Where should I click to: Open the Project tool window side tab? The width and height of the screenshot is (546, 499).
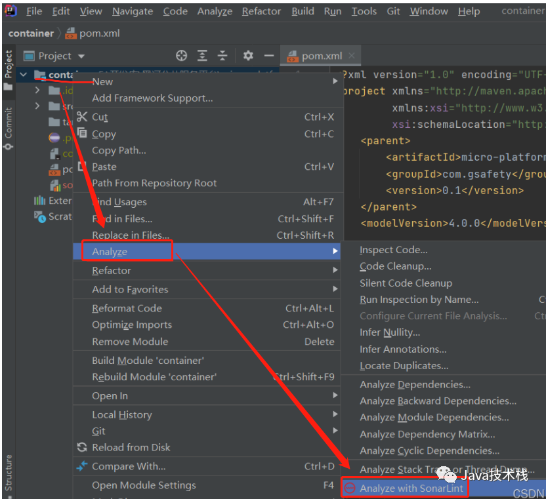(x=9, y=70)
